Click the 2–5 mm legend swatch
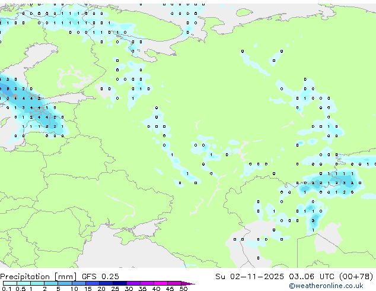376x291 pixels. [51, 283]
